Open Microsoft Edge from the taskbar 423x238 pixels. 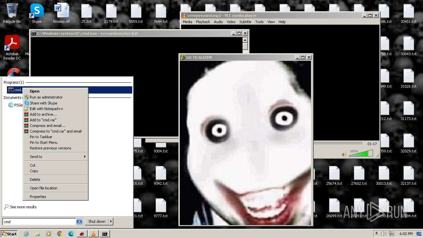point(71,234)
